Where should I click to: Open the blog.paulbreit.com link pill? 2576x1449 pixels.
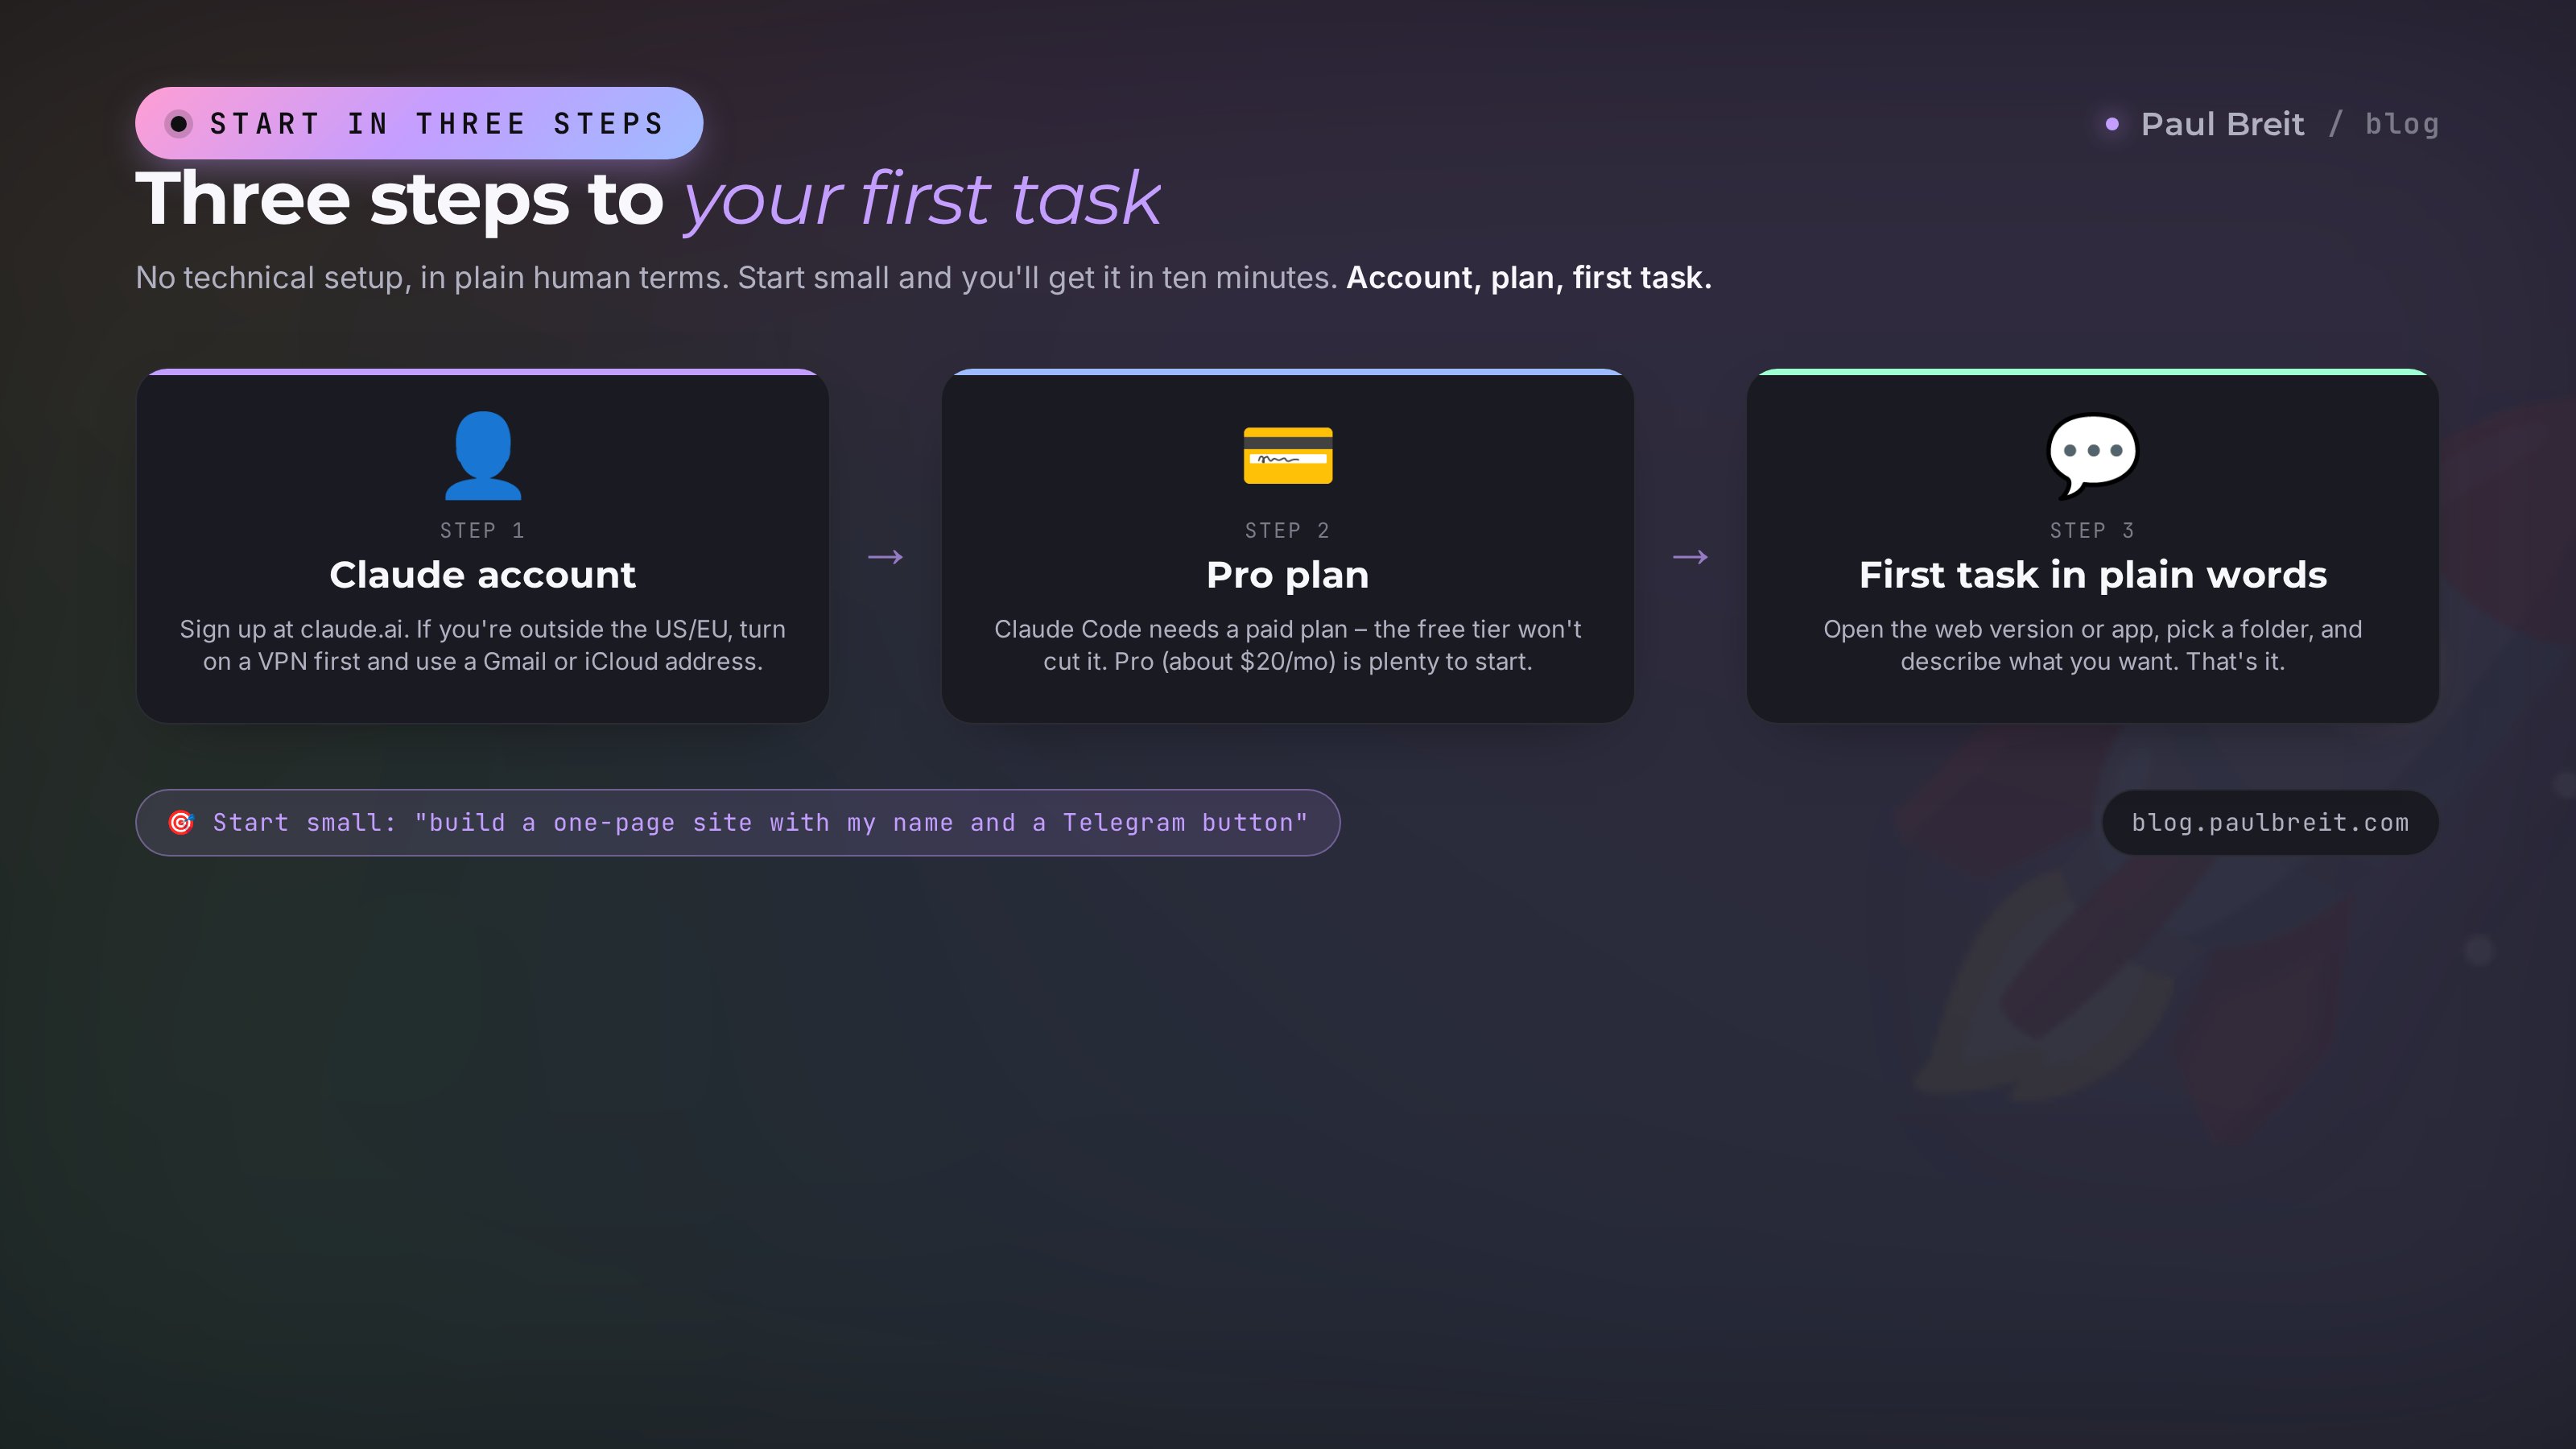coord(2270,822)
